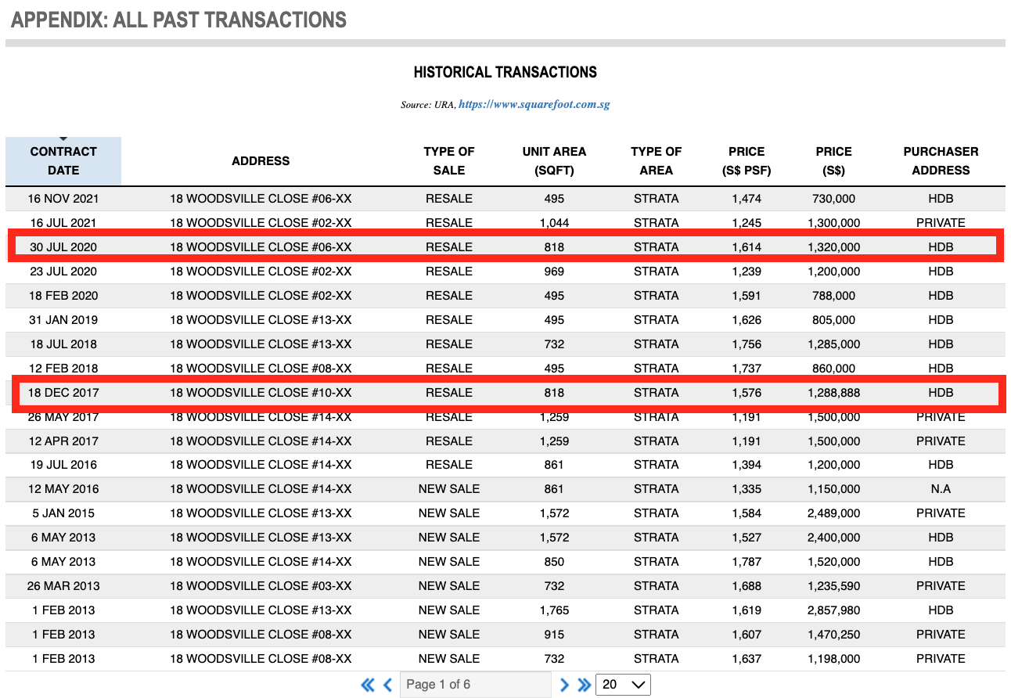Go to the previous page of results
Image resolution: width=1011 pixels, height=698 pixels.
[x=387, y=685]
